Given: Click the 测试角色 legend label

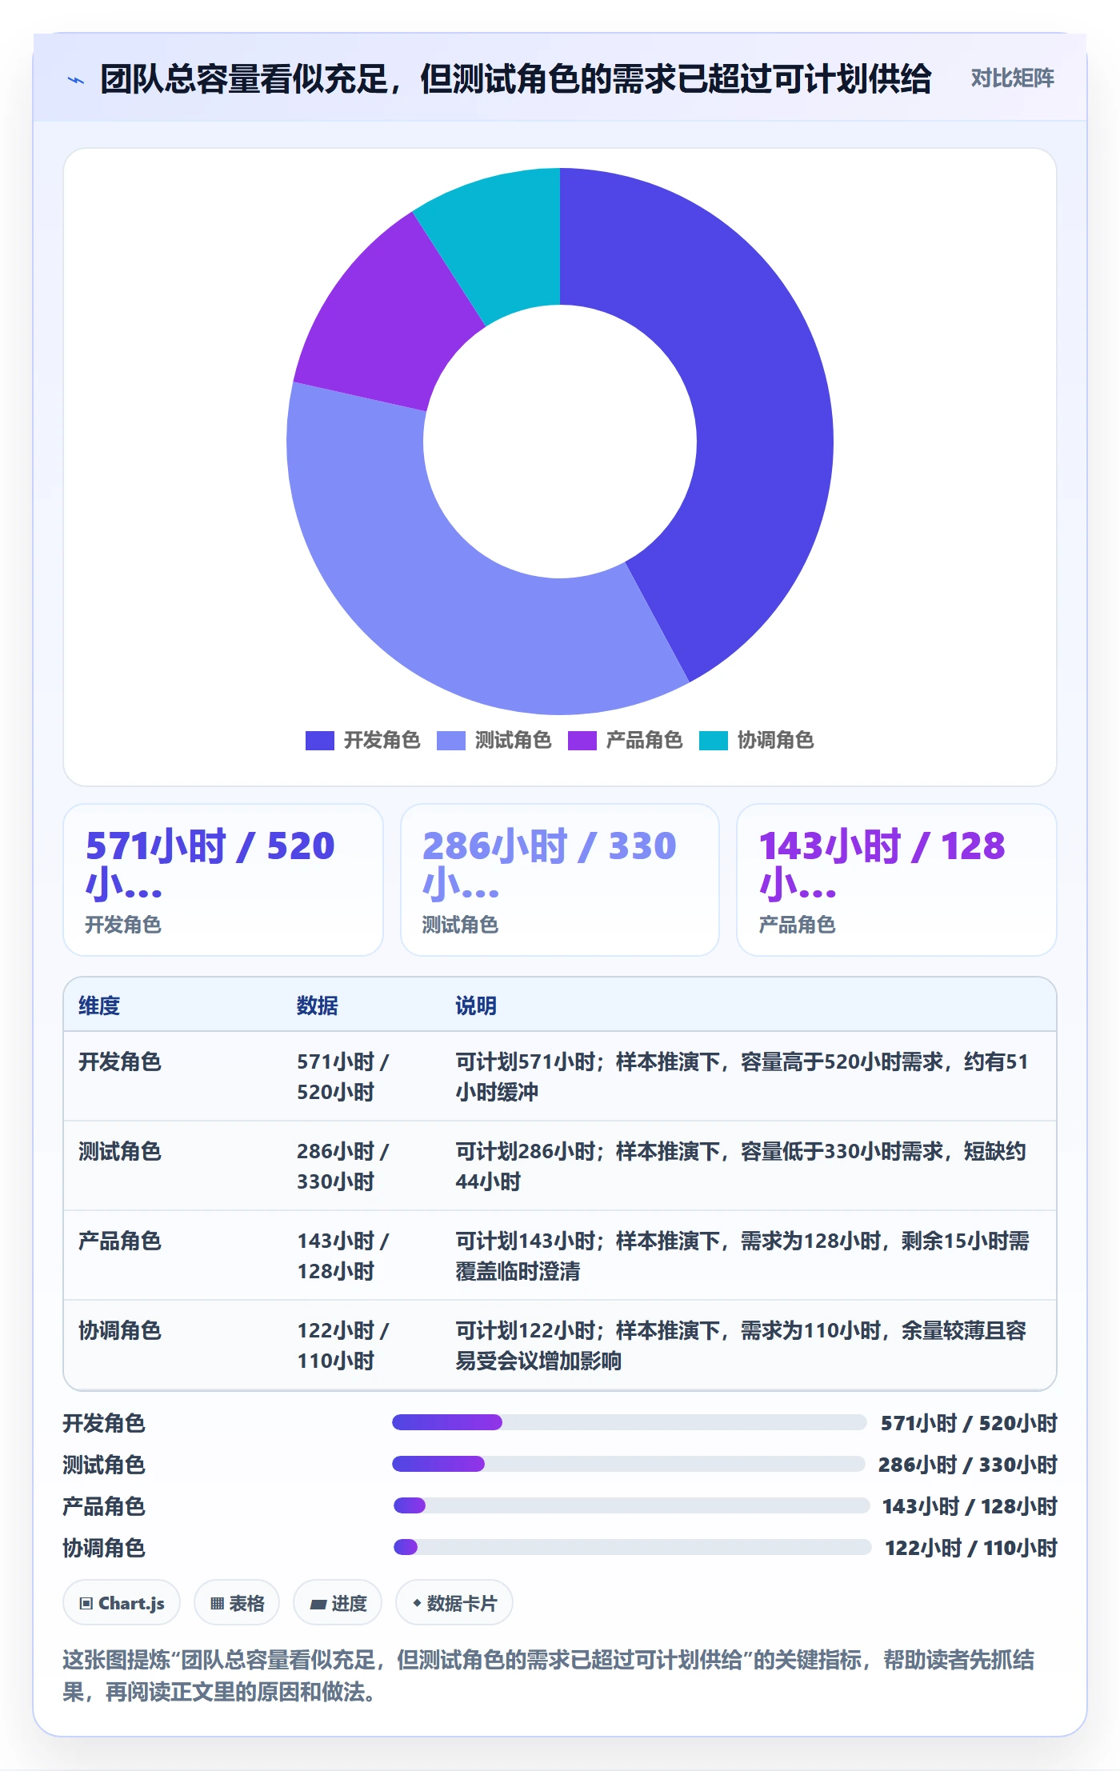Looking at the screenshot, I should [x=513, y=740].
